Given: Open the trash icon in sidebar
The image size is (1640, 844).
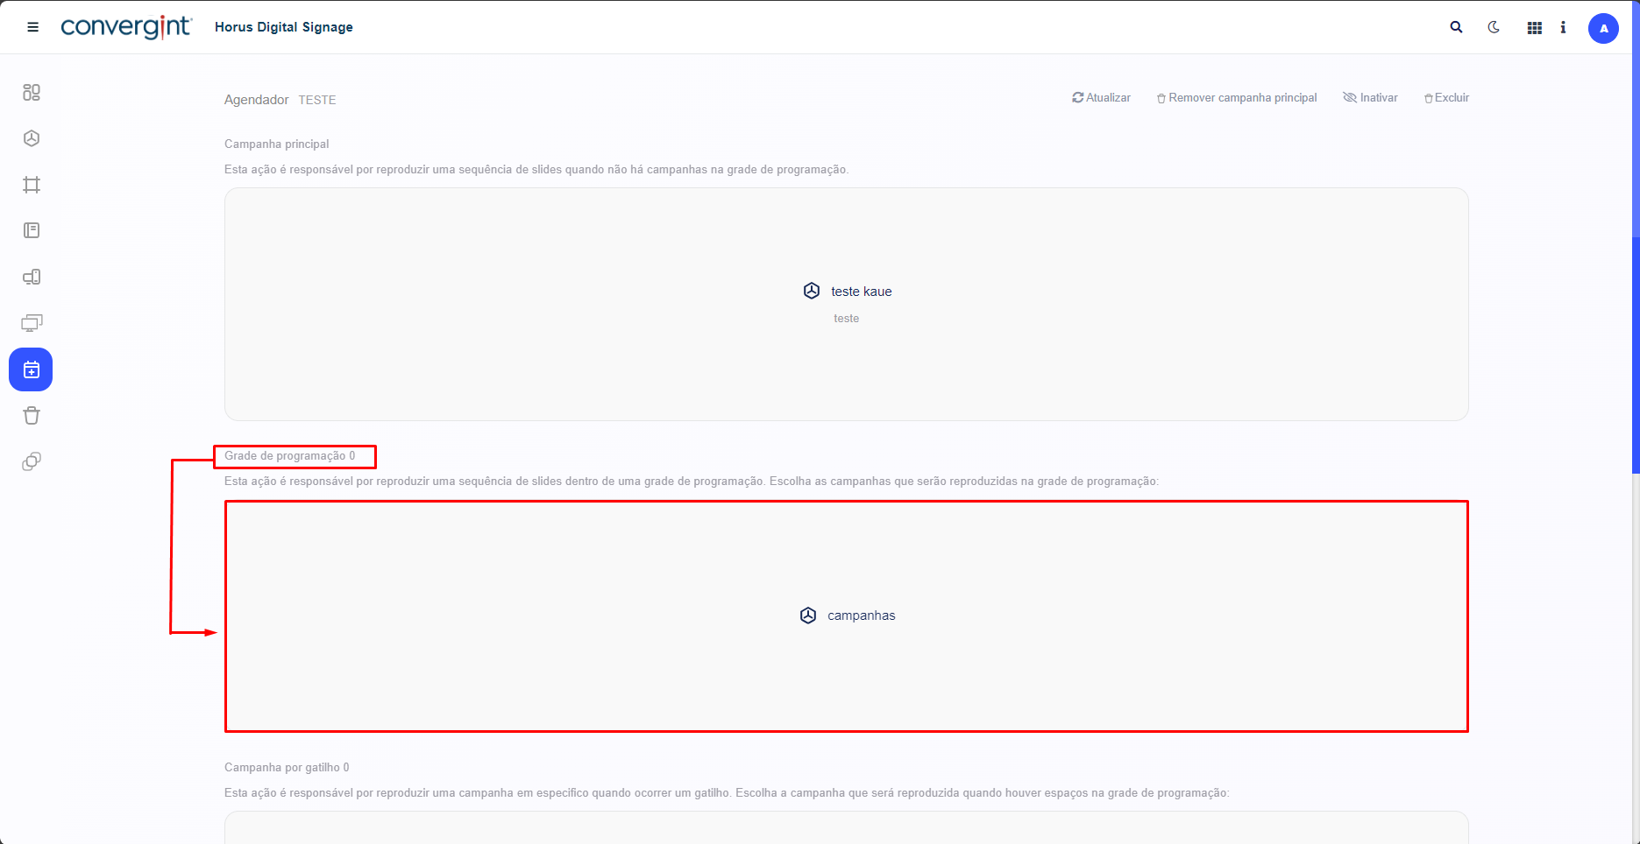Looking at the screenshot, I should 32,416.
